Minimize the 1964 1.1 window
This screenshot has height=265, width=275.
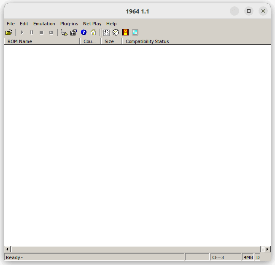235,11
